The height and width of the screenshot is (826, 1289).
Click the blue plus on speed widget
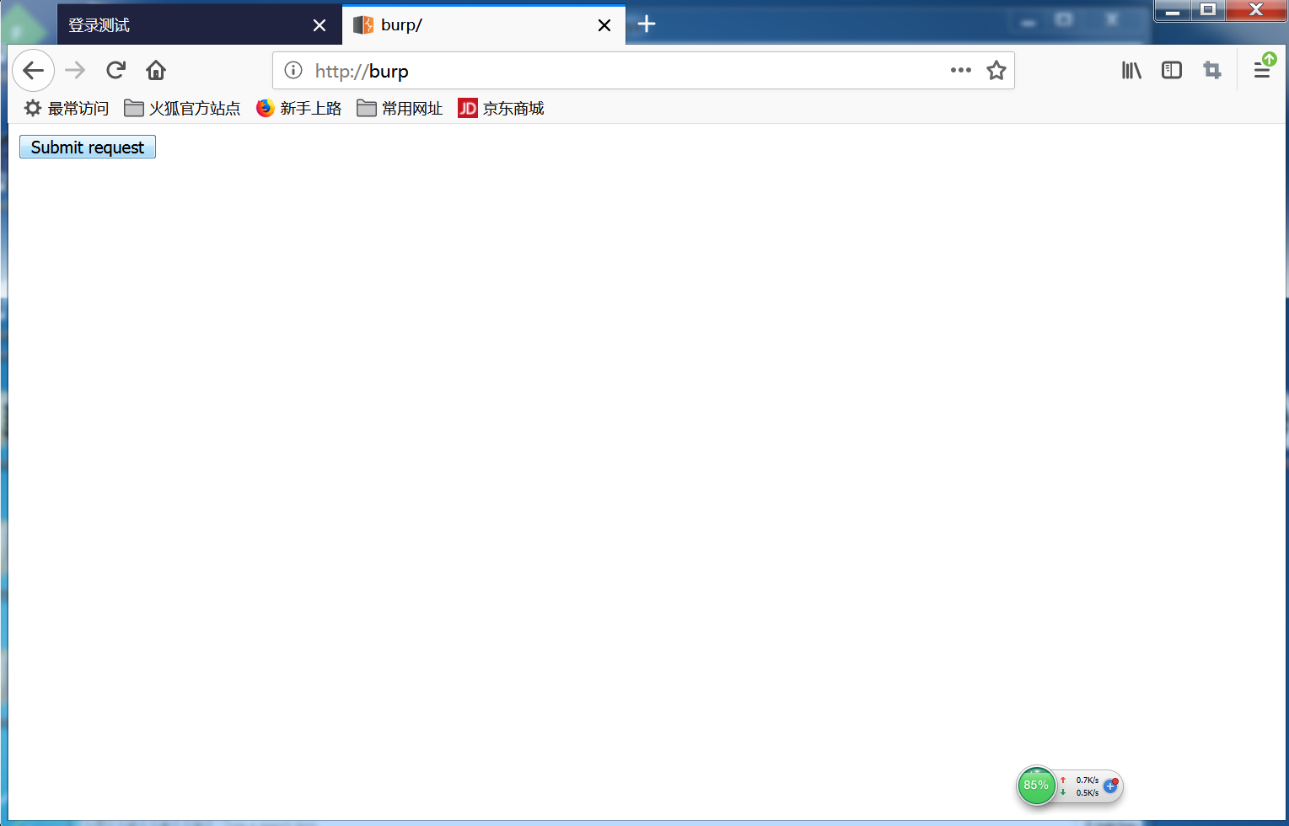(x=1110, y=786)
